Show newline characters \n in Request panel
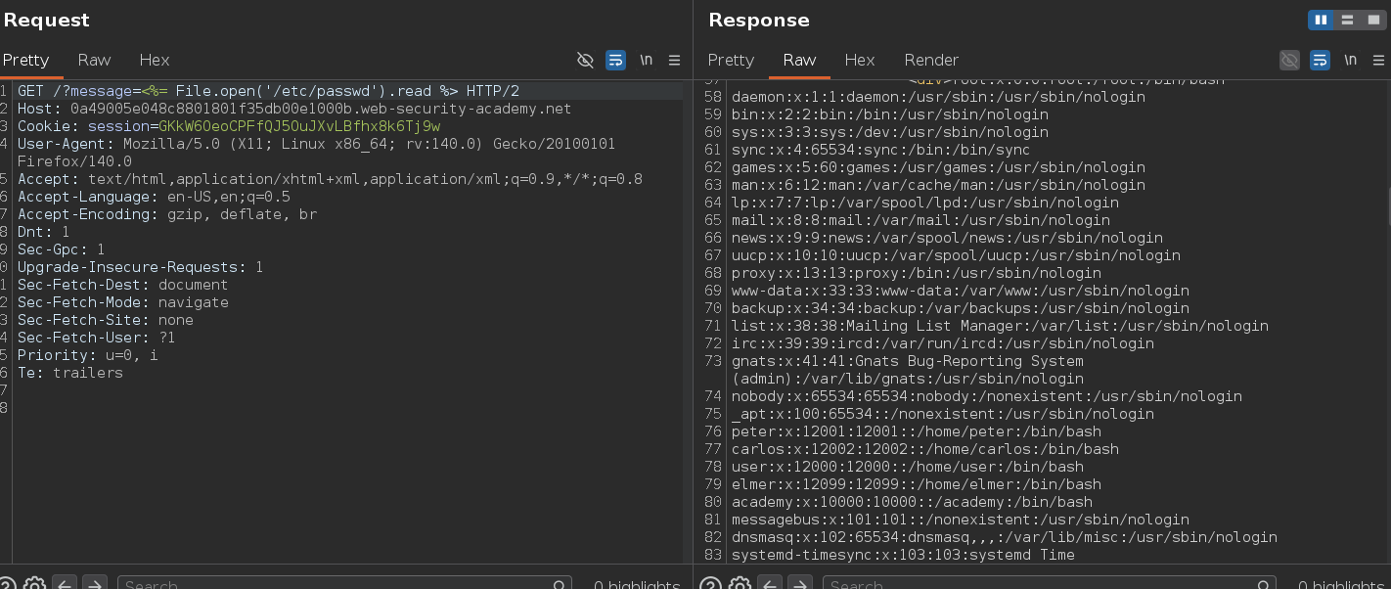The image size is (1391, 589). pos(646,61)
